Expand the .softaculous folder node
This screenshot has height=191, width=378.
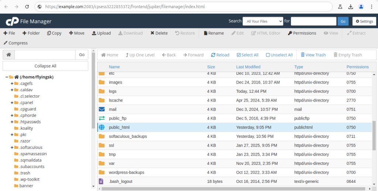click(x=12, y=147)
